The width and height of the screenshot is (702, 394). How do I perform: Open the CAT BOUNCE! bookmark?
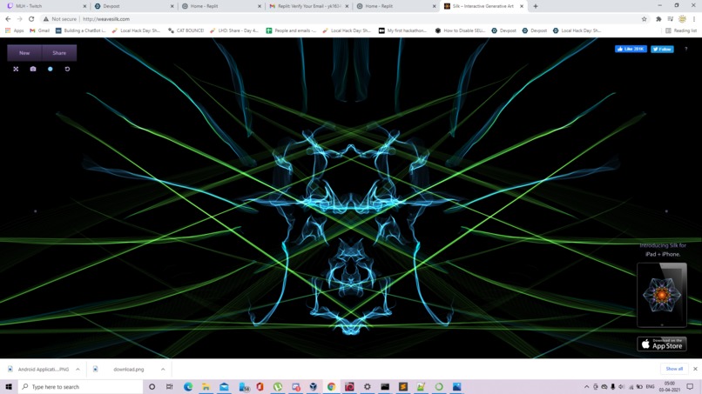(186, 30)
